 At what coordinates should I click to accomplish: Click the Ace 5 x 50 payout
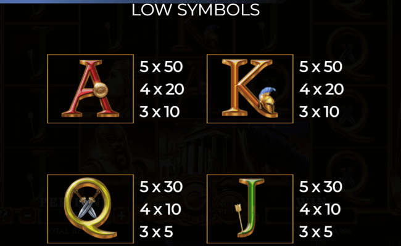(161, 67)
